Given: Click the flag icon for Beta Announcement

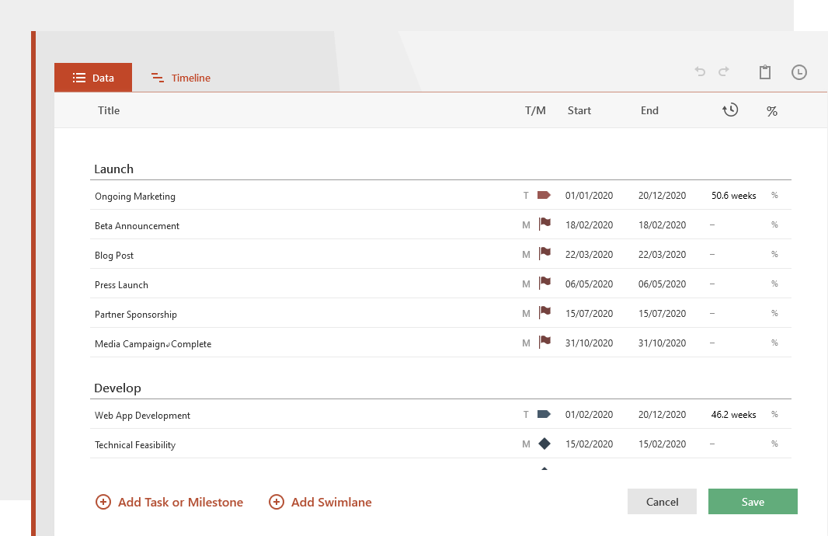Looking at the screenshot, I should pyautogui.click(x=544, y=224).
